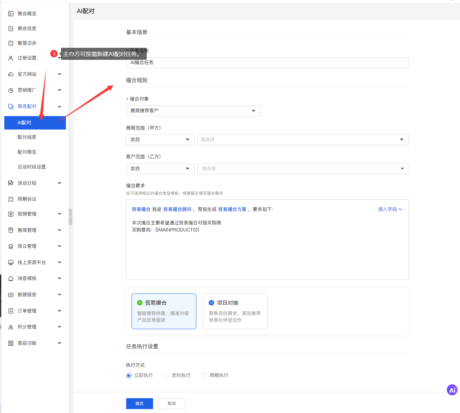Screen dimensions: 460x413
Task: Open 配对线索 in the sidebar
Action: pyautogui.click(x=27, y=137)
